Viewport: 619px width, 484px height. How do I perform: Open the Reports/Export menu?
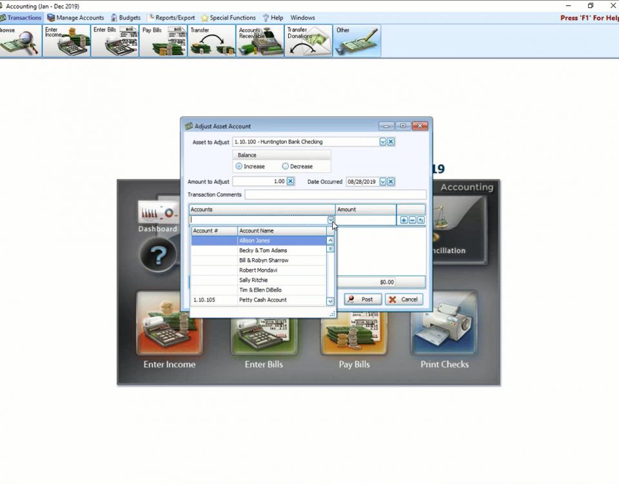(x=172, y=17)
